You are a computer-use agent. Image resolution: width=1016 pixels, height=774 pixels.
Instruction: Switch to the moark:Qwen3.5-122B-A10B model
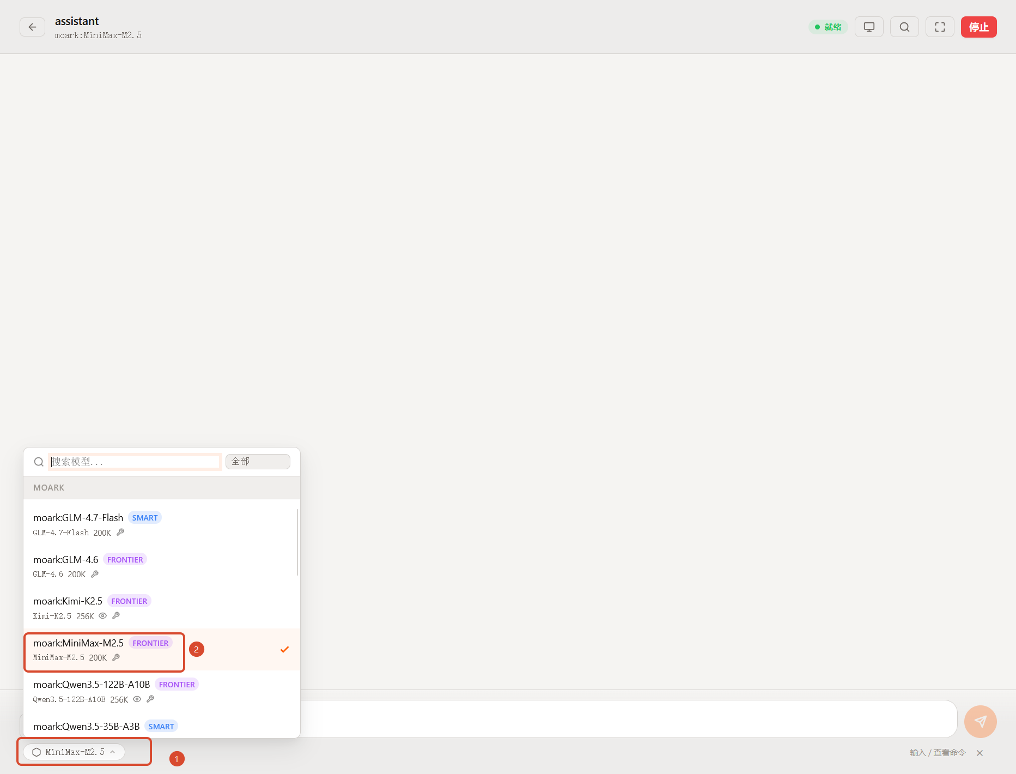[162, 691]
